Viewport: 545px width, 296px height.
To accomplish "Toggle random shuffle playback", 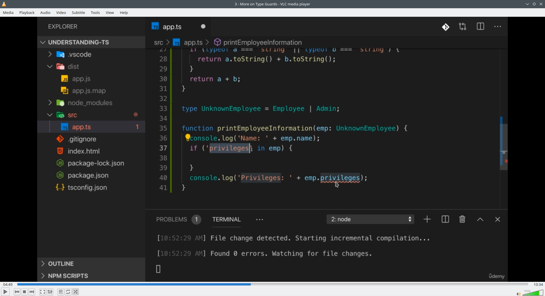I will [76, 292].
